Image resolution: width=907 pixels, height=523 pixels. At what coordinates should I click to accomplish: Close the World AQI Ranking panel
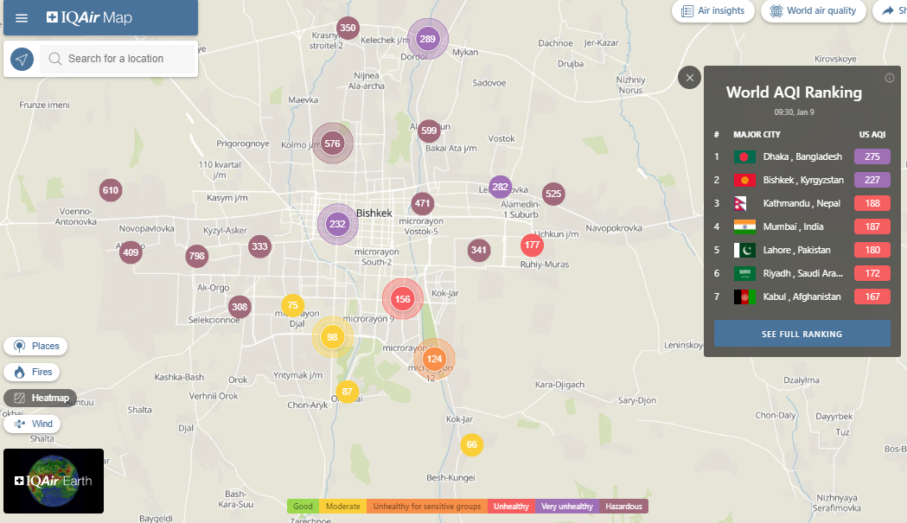689,78
